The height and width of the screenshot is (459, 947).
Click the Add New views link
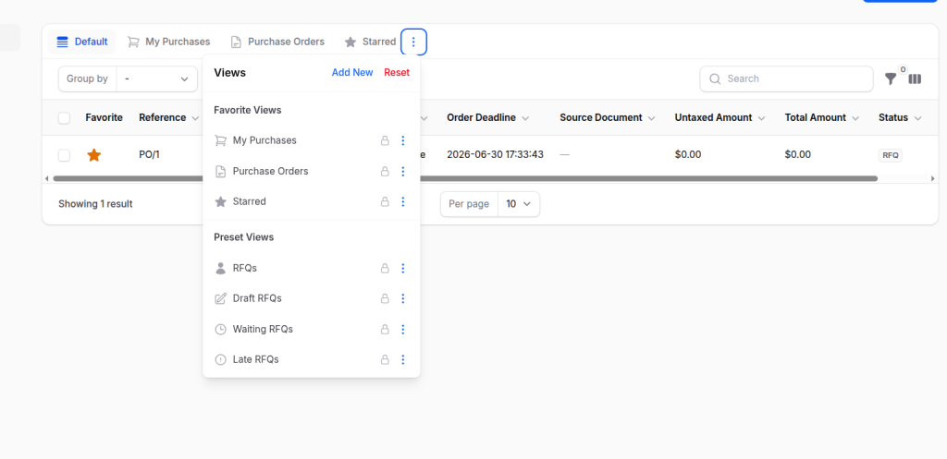(352, 72)
